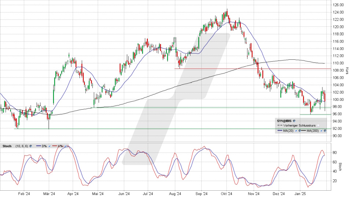Click the Stoch indicator title

[7, 146]
